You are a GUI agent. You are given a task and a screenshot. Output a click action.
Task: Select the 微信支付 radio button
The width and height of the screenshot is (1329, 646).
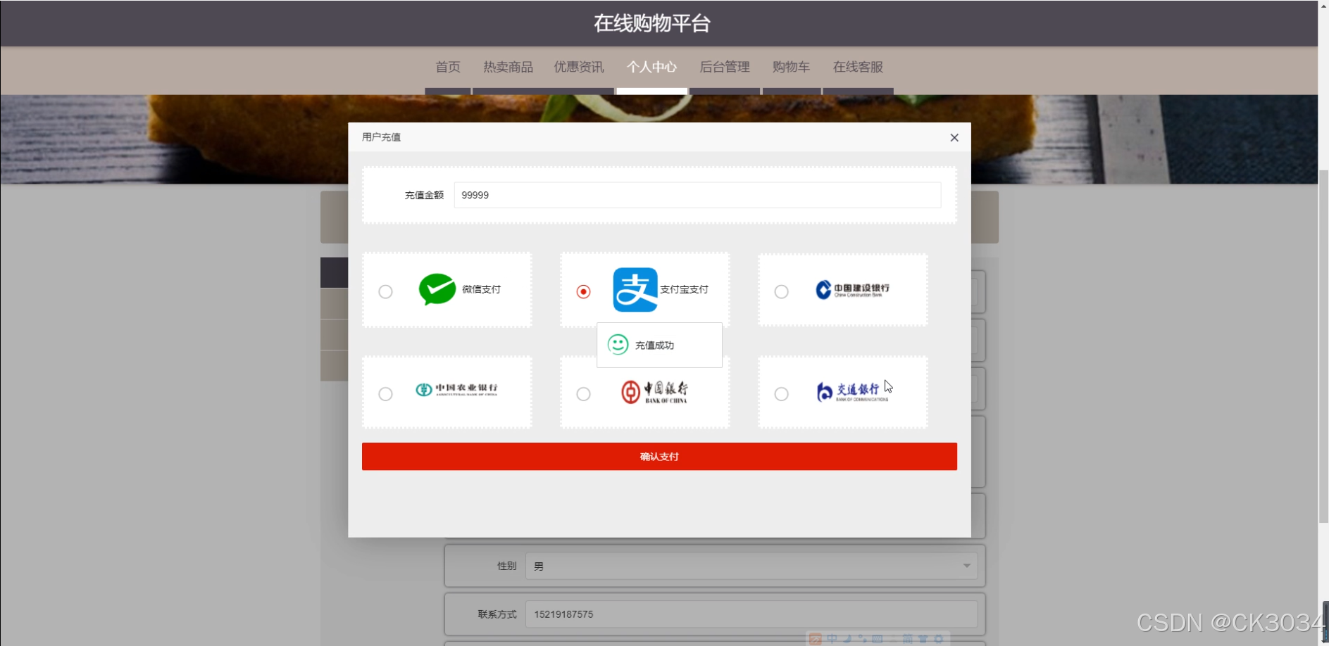385,291
